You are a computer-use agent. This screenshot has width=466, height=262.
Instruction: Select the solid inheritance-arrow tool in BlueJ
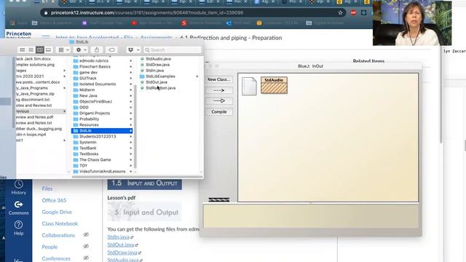[x=219, y=101]
